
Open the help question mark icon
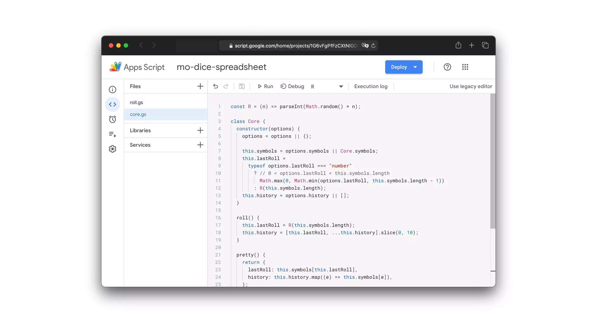click(447, 67)
